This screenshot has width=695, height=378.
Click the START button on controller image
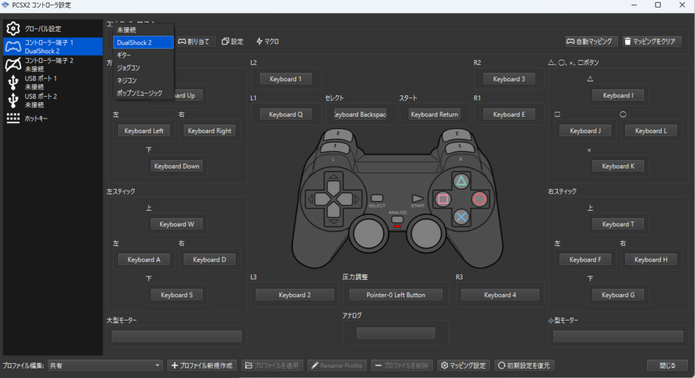tap(417, 198)
